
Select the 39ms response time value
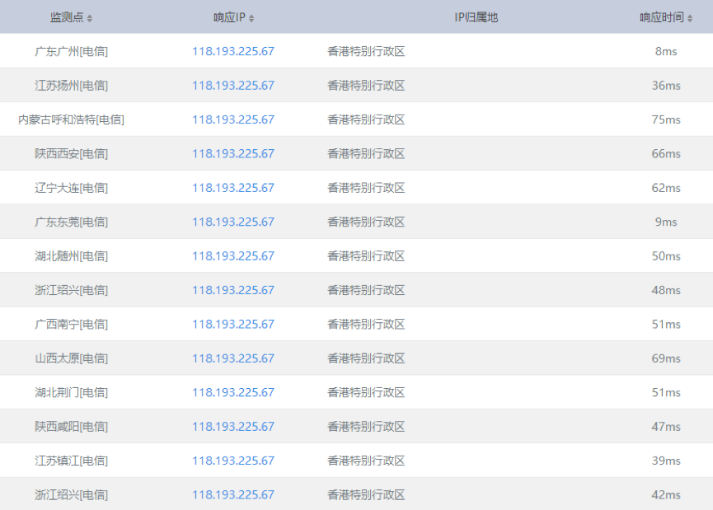[666, 461]
